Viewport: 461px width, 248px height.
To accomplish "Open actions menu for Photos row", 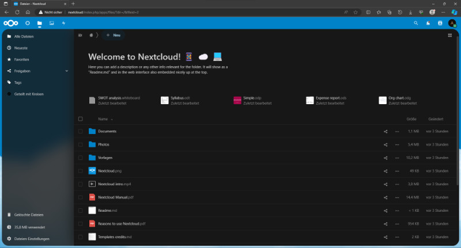I will click(x=397, y=144).
